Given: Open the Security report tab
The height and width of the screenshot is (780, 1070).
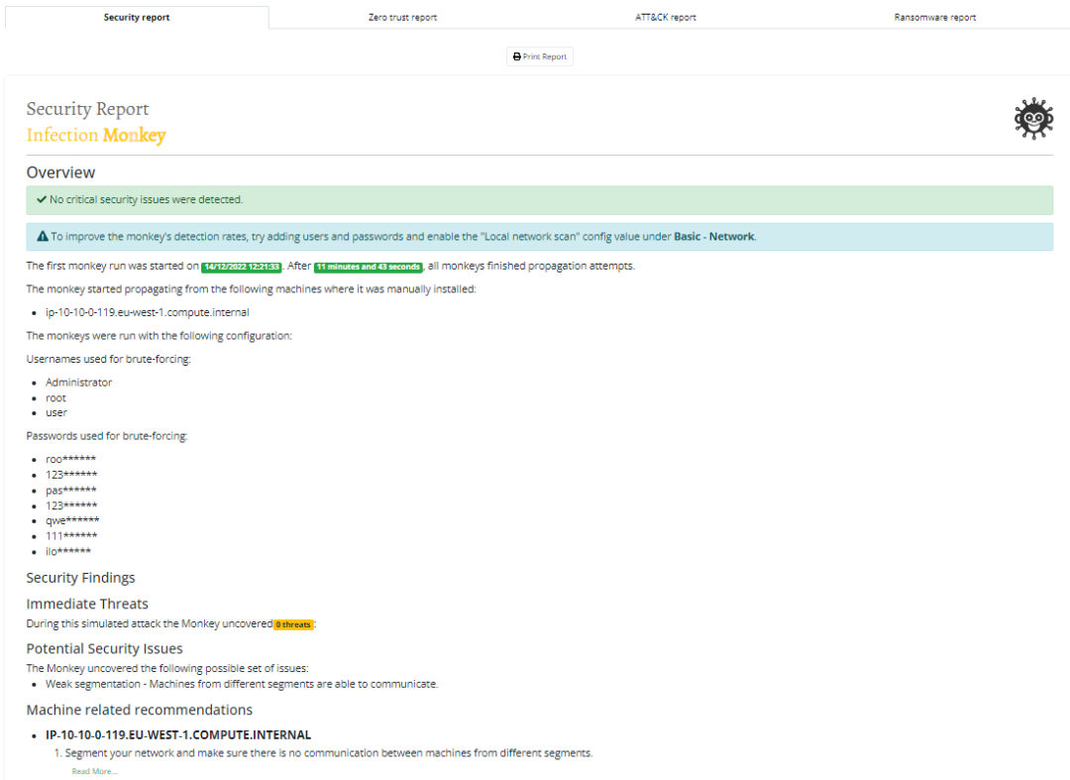Looking at the screenshot, I should point(137,17).
